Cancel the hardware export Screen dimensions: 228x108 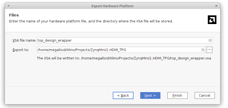point(205,95)
